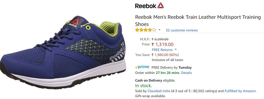Expand the FREE Returns dropdown arrow
Image resolution: width=264 pixels, height=99 pixels.
(176, 50)
